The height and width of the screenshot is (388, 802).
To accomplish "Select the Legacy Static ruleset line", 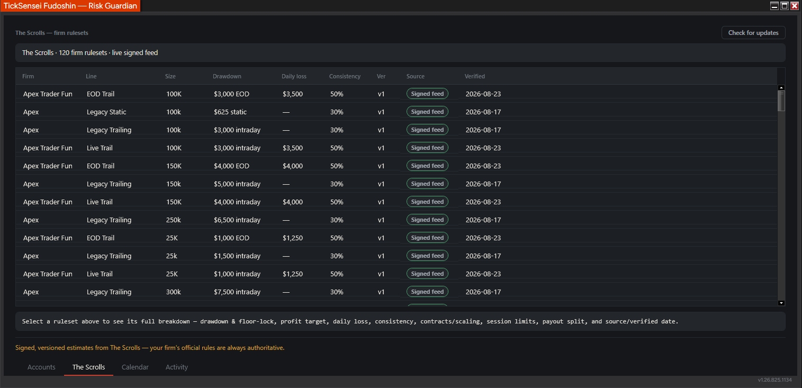I will 106,112.
